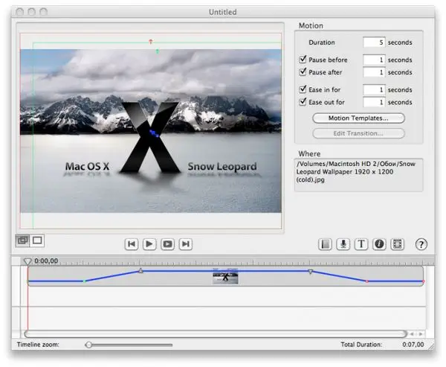Click the Play button
This screenshot has width=446, height=367.
tap(149, 244)
